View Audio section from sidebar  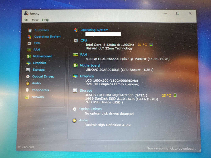(36, 83)
